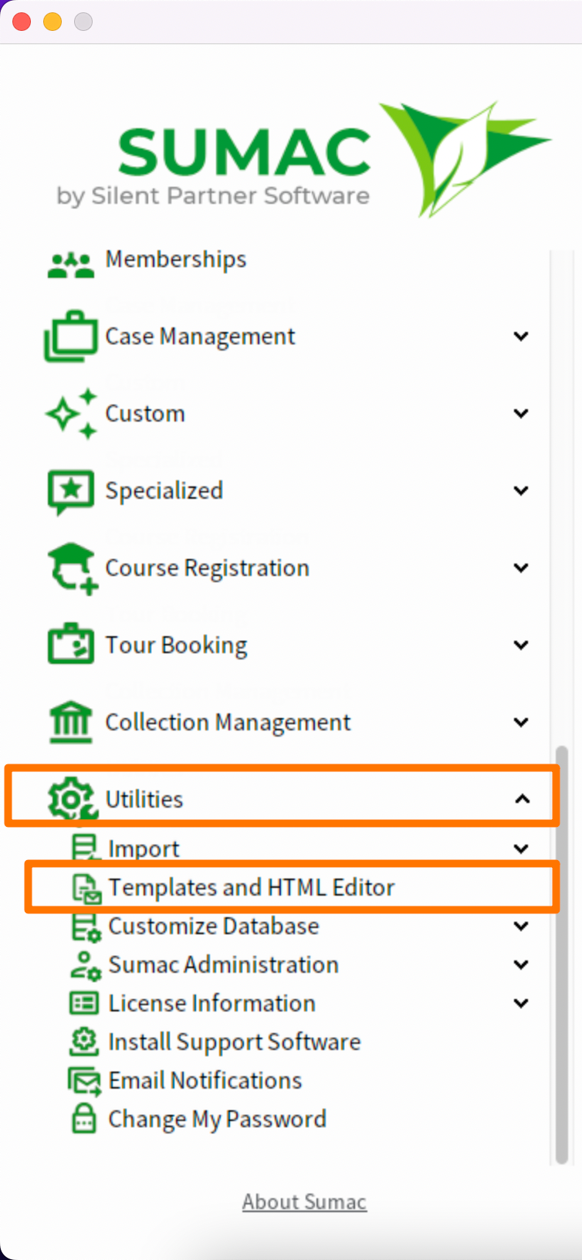582x1260 pixels.
Task: Open the Sumac Administration label
Action: (224, 964)
